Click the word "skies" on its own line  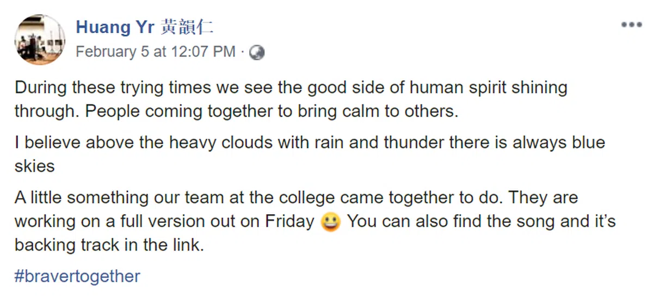35,166
